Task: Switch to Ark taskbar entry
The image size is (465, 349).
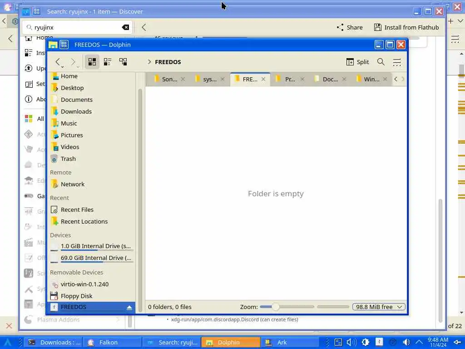Action: [291, 343]
